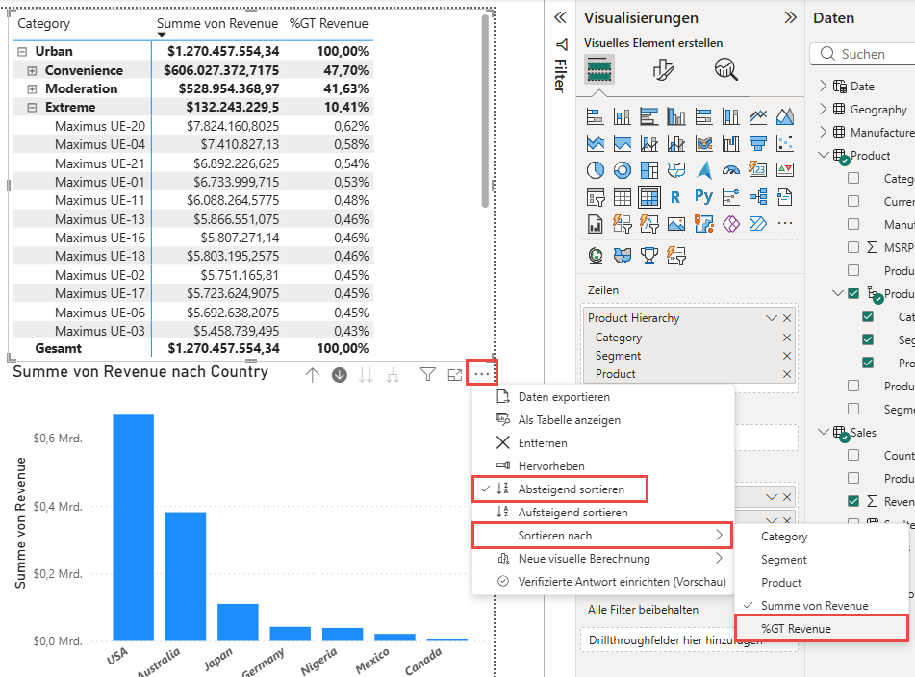
Task: Uncheck the Product Hierarchy checkbox in Daten
Action: click(853, 293)
